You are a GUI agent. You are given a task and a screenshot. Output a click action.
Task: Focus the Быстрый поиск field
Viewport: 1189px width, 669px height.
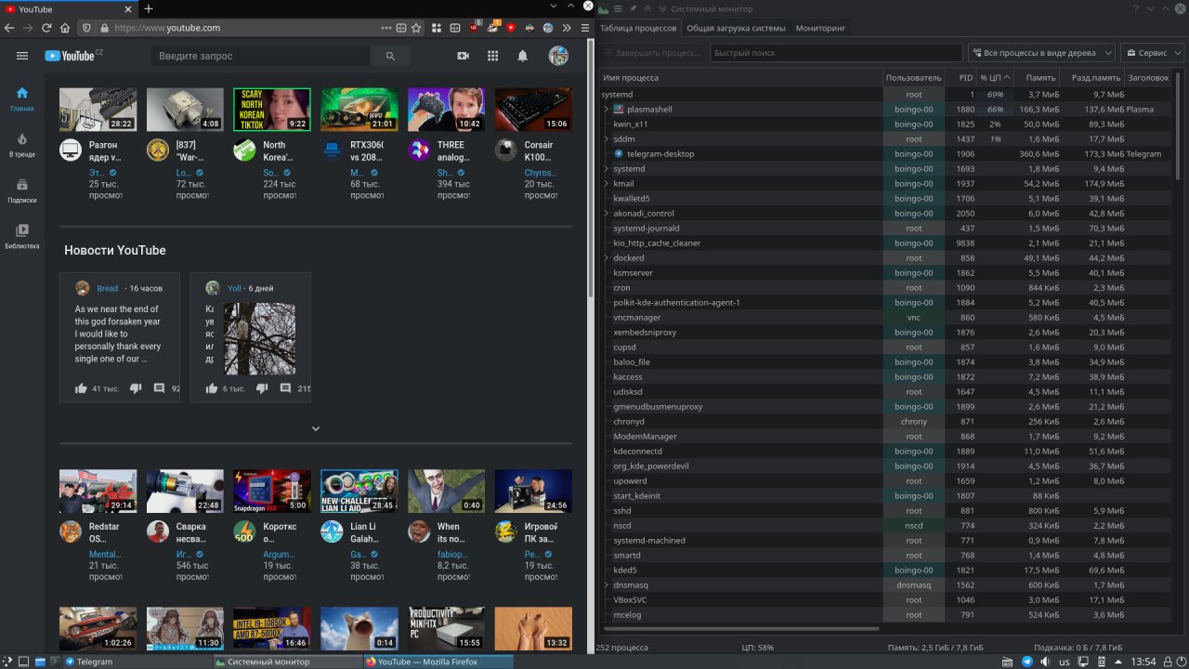tap(836, 53)
